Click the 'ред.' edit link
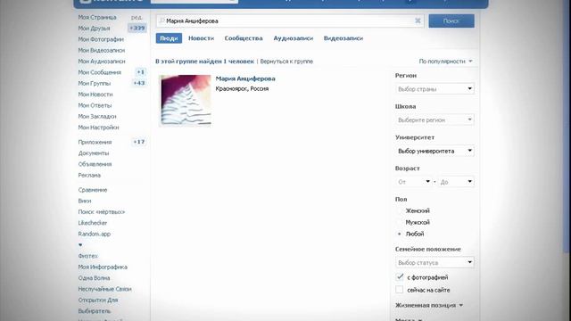The image size is (571, 321). pyautogui.click(x=137, y=17)
